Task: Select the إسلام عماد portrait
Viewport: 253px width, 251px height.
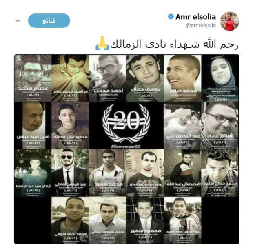Action: click(220, 125)
